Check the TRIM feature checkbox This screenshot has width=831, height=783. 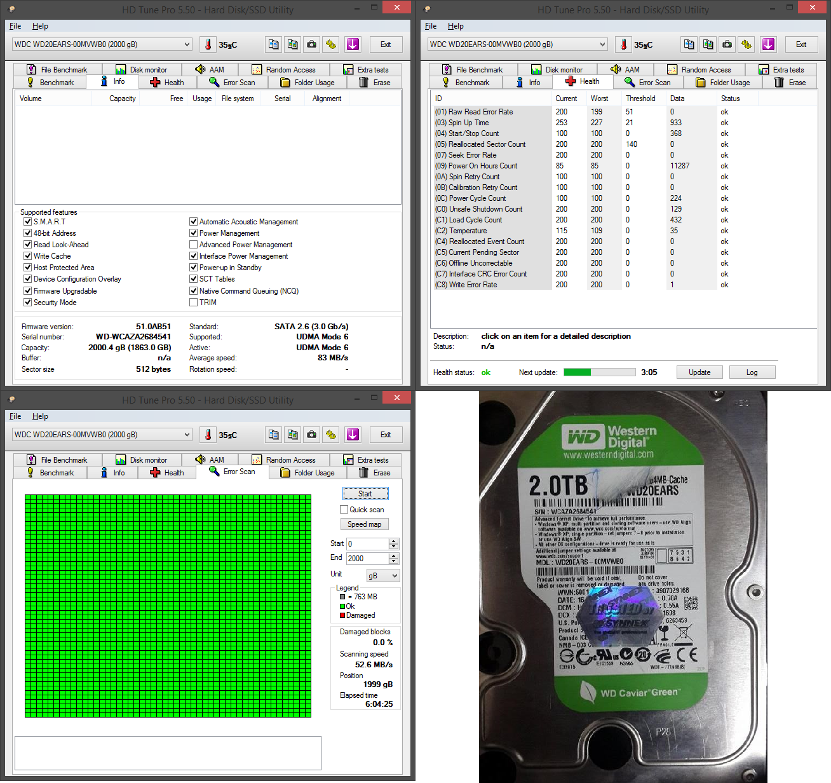[x=193, y=303]
